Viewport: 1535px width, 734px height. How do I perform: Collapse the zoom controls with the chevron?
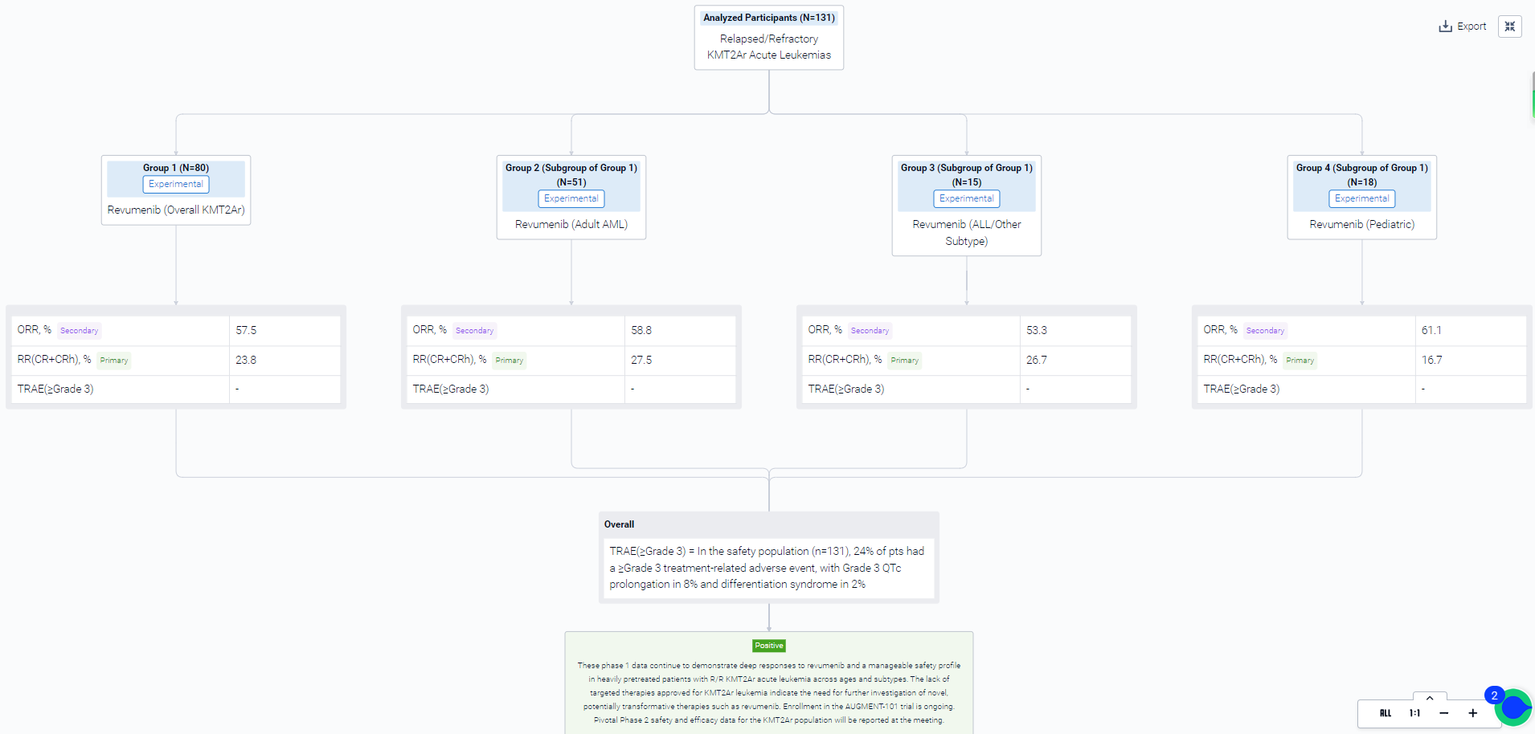click(1430, 698)
